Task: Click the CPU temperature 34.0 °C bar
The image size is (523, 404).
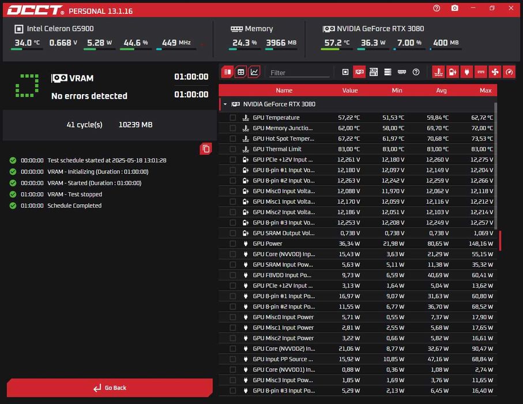Action: [x=27, y=49]
